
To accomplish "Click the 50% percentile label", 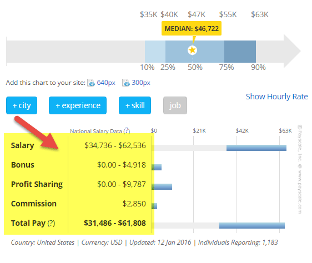I will pos(195,68).
